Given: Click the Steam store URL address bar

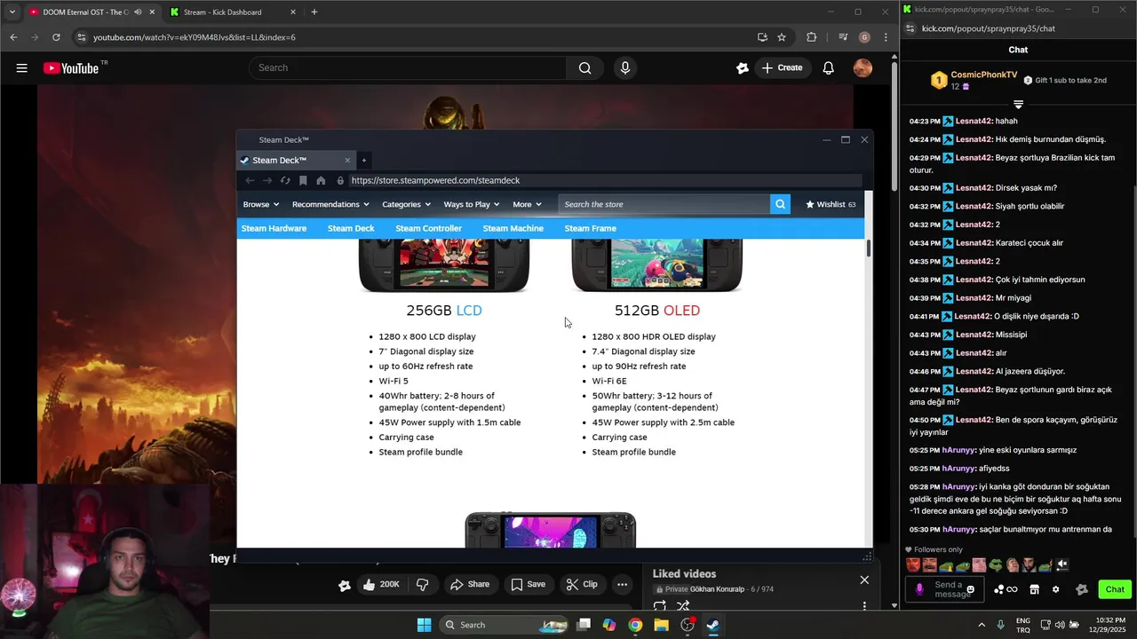Looking at the screenshot, I should 604,180.
